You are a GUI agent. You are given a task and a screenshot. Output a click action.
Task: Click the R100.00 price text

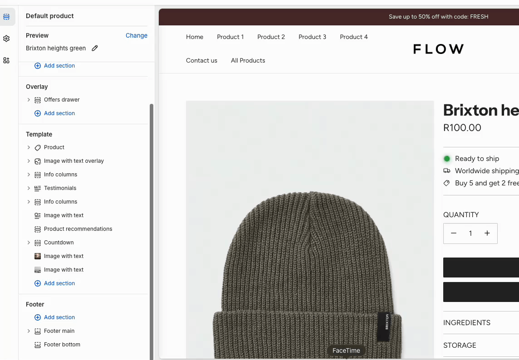tap(462, 128)
